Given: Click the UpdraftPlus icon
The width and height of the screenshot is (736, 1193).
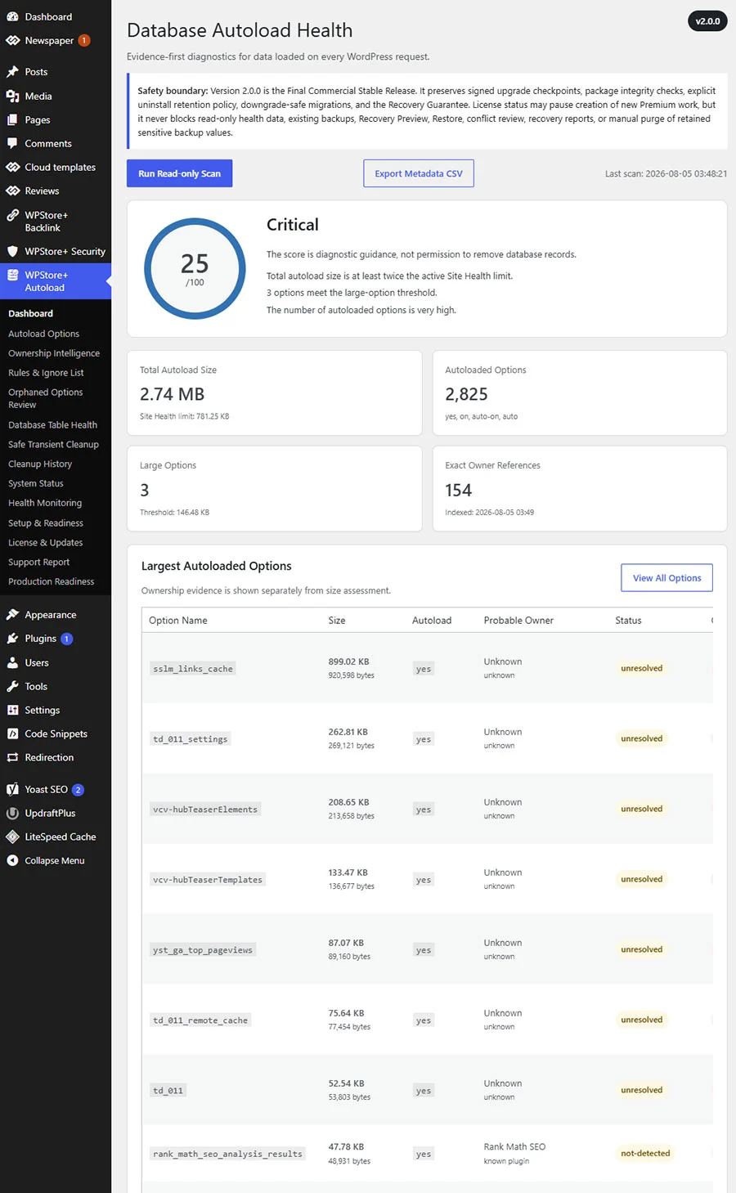Looking at the screenshot, I should 12,813.
